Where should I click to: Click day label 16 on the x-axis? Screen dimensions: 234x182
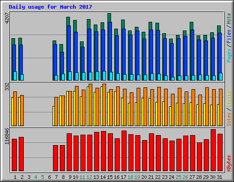coord(117,177)
